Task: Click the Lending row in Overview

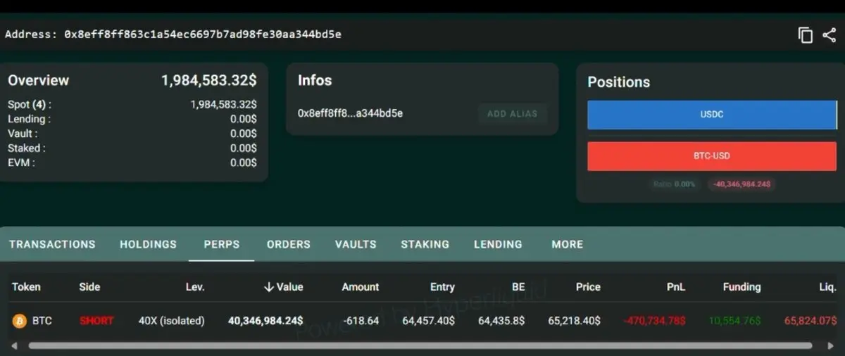Action: (x=132, y=119)
